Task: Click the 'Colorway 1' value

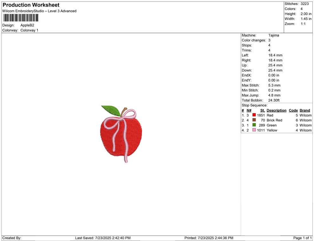Action: (29, 30)
